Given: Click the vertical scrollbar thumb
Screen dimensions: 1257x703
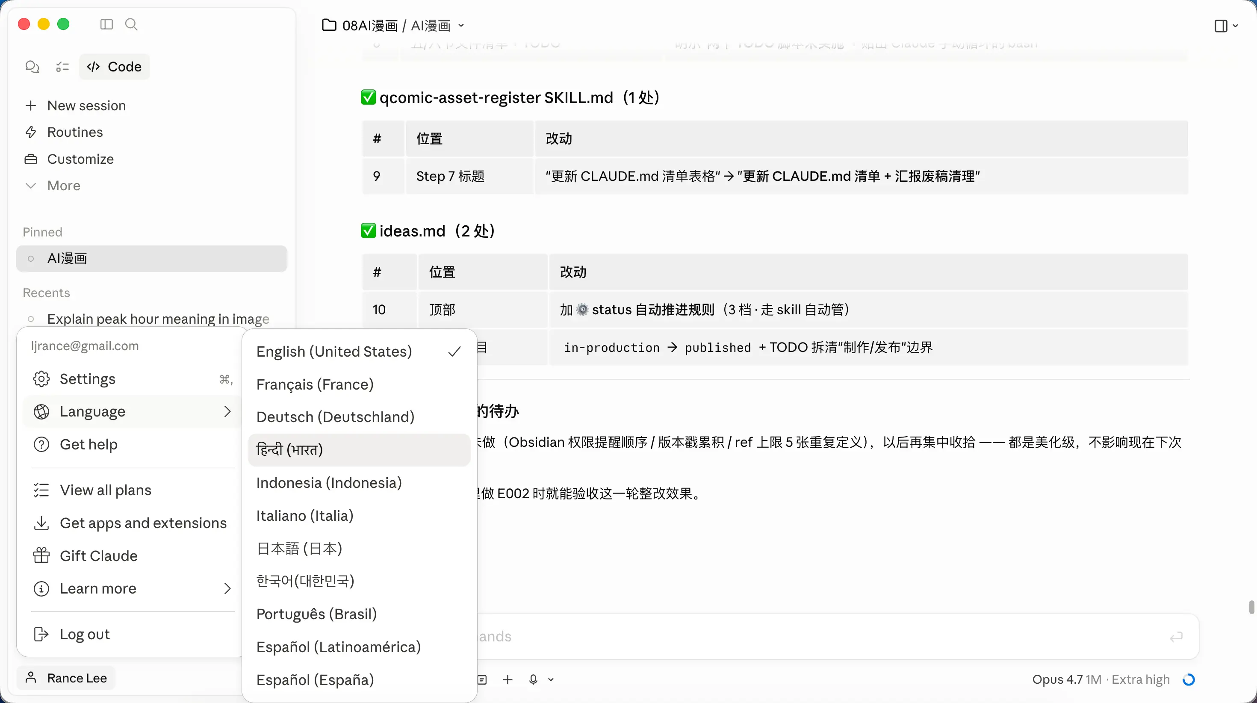Looking at the screenshot, I should click(1251, 607).
